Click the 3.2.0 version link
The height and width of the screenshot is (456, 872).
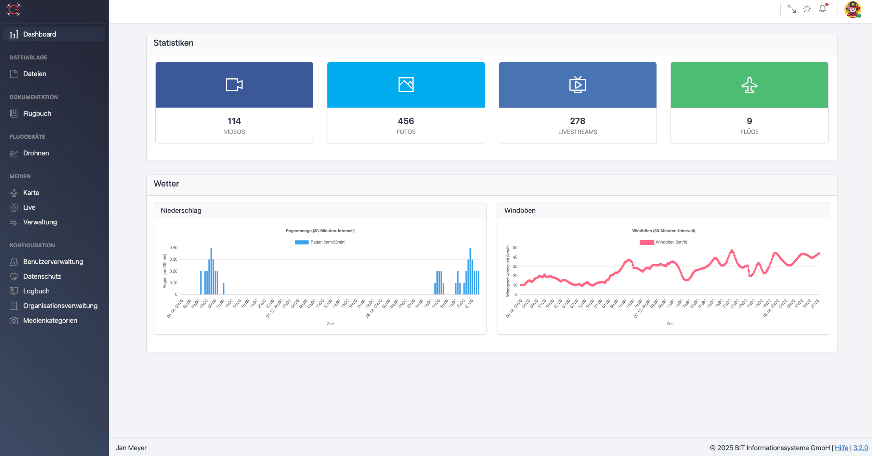[x=860, y=448]
